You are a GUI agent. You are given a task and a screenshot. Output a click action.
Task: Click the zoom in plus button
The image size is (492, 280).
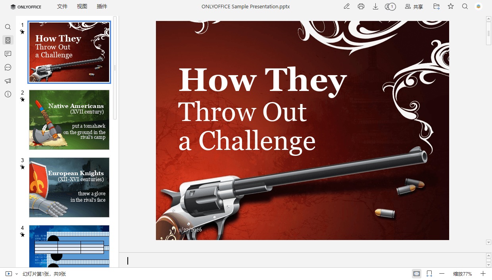coord(483,274)
